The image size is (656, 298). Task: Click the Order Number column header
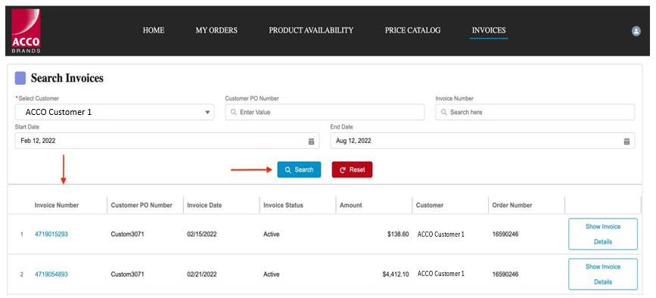[512, 205]
